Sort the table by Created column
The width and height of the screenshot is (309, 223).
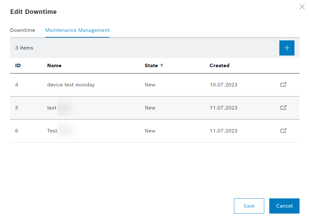pyautogui.click(x=219, y=65)
